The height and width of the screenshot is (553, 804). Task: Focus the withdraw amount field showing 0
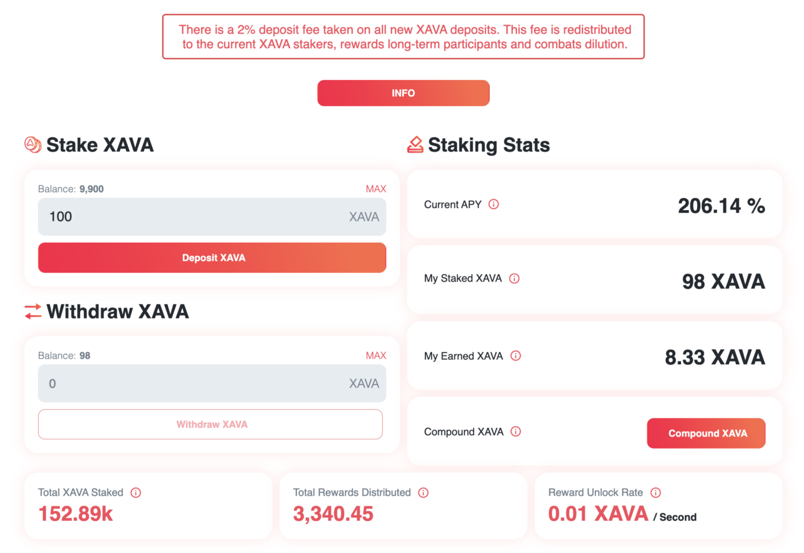pyautogui.click(x=195, y=383)
